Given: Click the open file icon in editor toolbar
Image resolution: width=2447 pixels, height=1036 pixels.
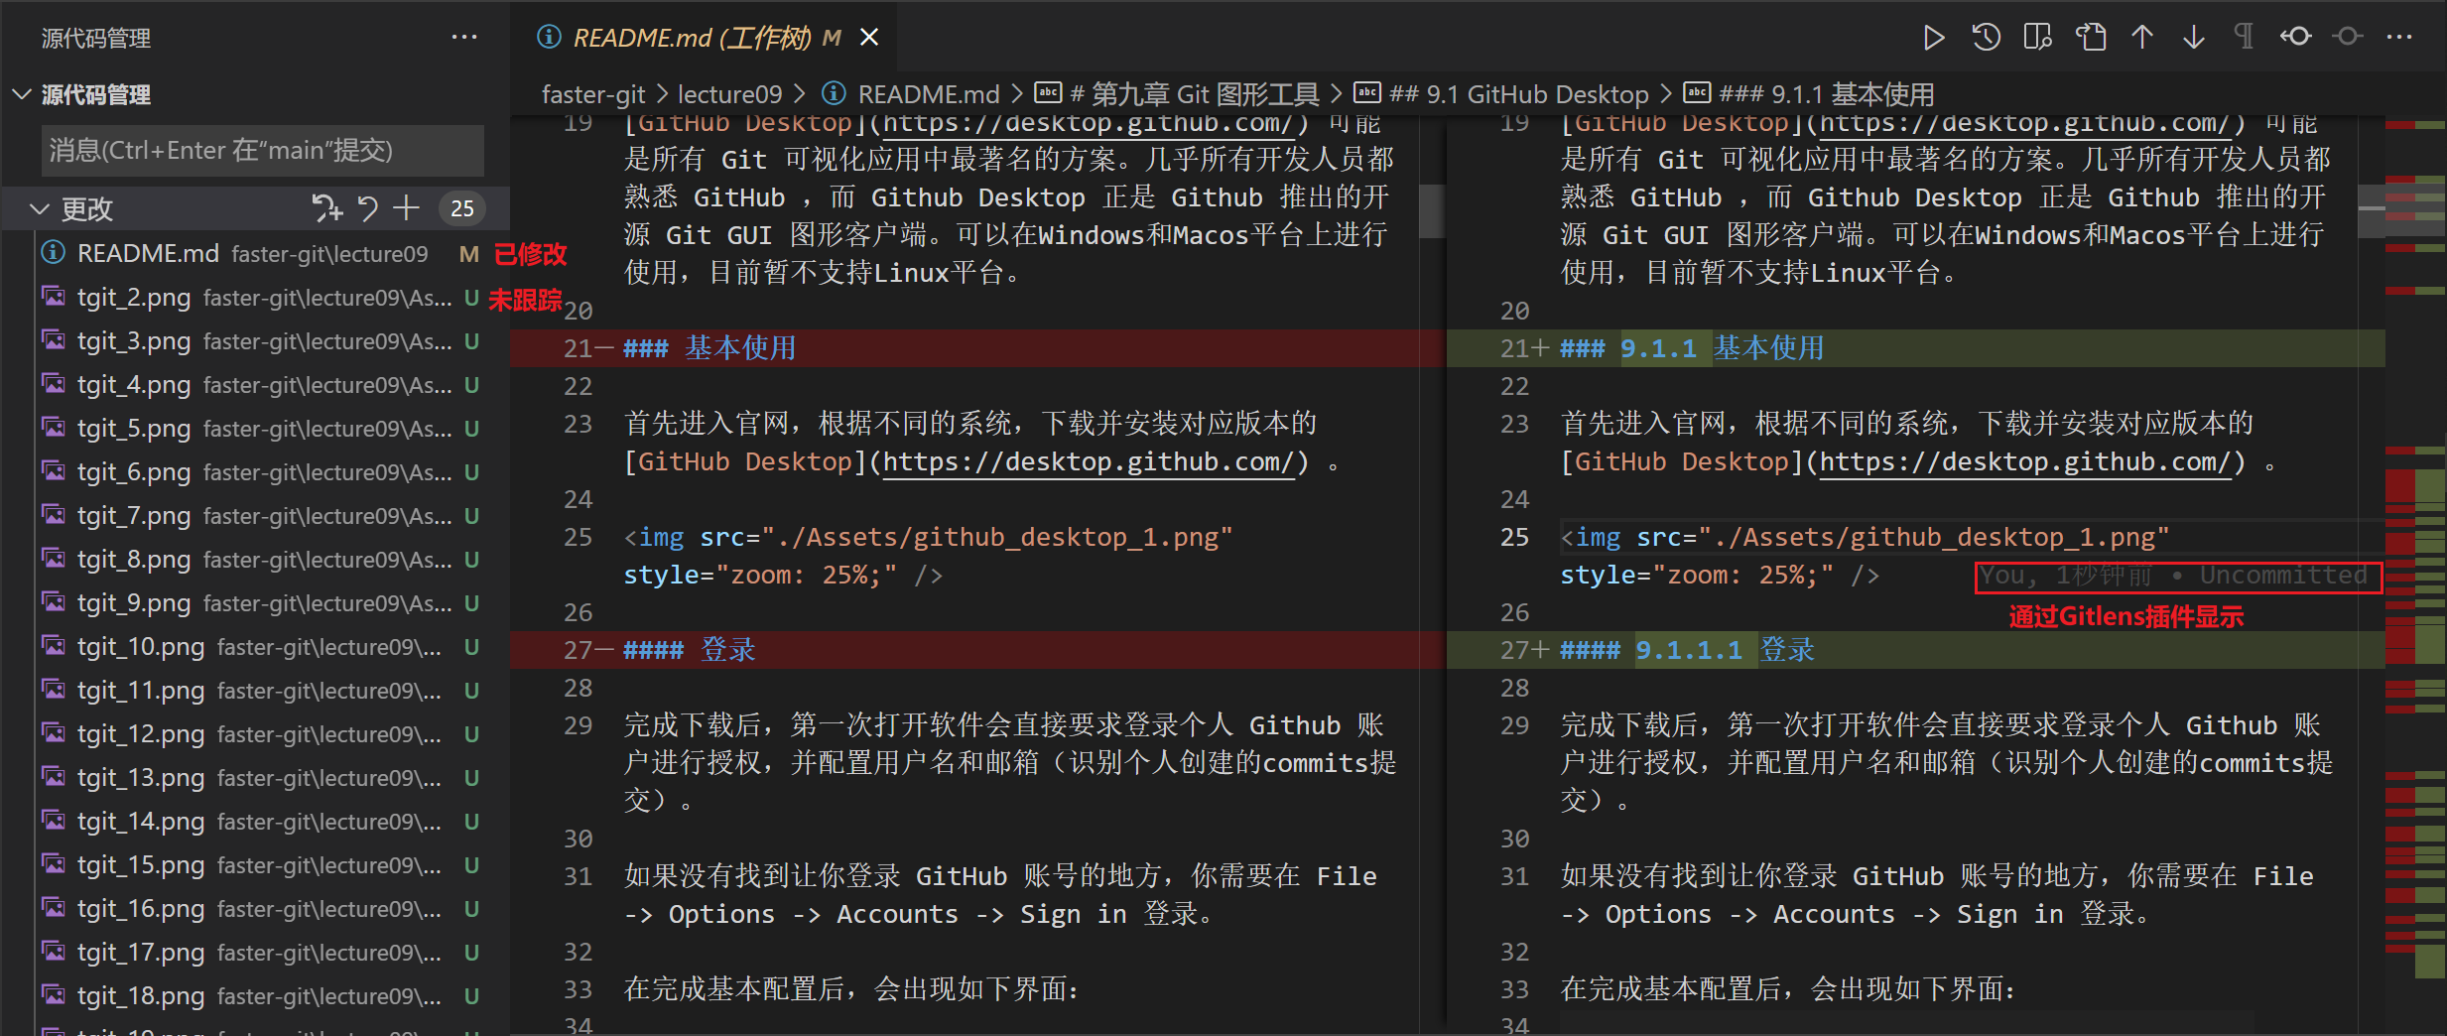Looking at the screenshot, I should click(x=2090, y=38).
